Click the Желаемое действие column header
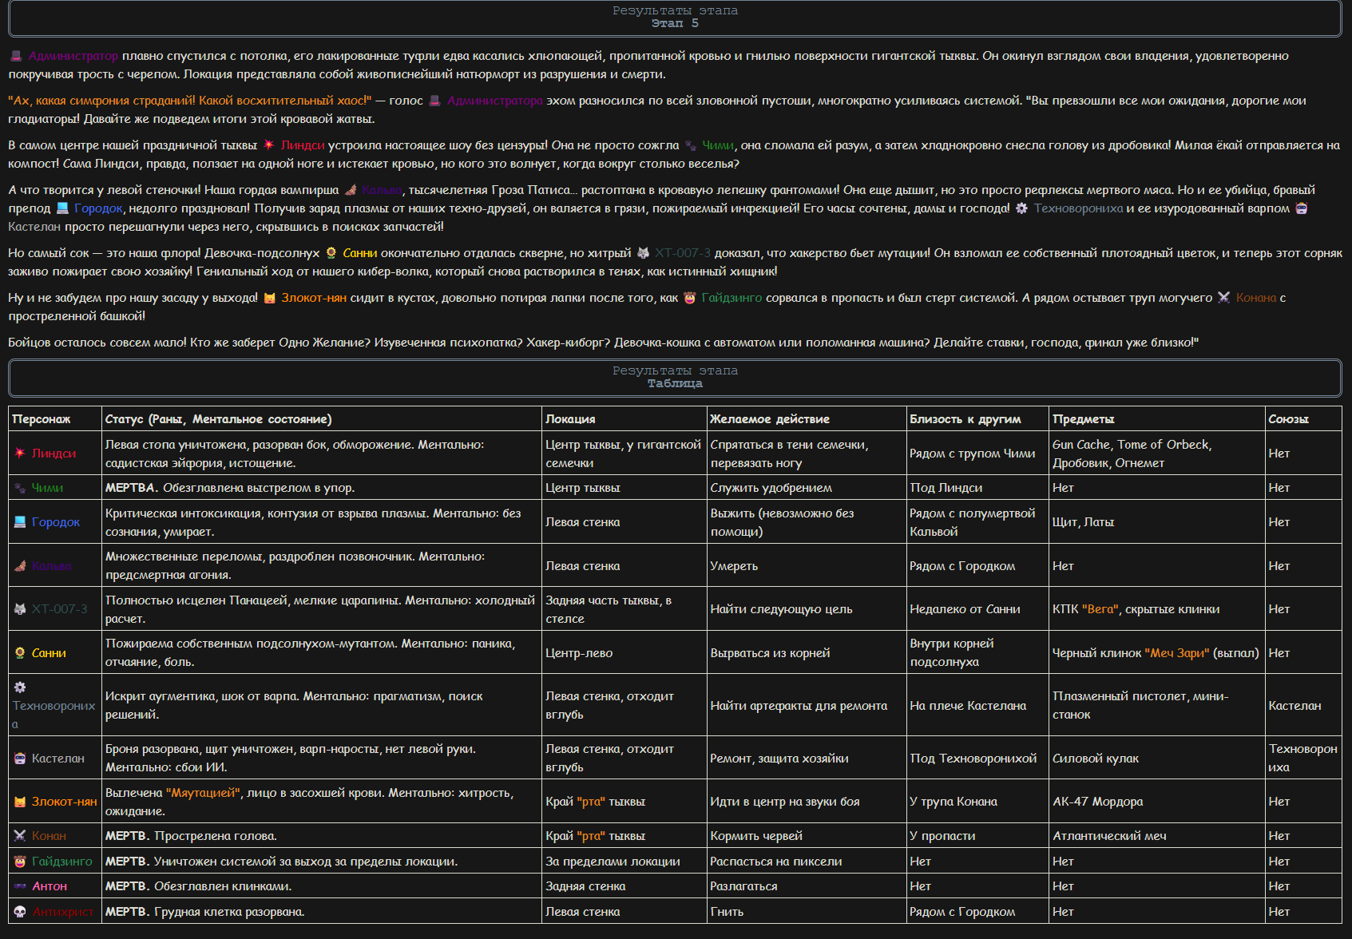Viewport: 1352px width, 939px height. tap(770, 419)
